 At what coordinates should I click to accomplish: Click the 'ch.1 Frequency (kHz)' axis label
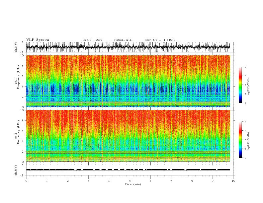[x=17, y=77]
